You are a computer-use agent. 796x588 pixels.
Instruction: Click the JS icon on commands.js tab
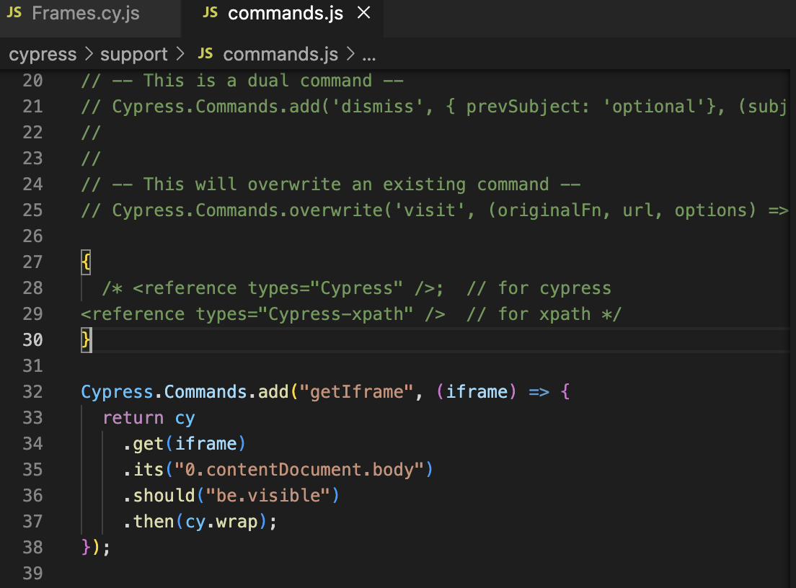tap(210, 13)
